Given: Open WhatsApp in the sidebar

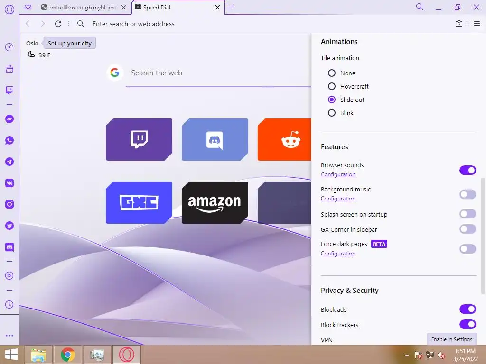Looking at the screenshot, I should coord(9,140).
